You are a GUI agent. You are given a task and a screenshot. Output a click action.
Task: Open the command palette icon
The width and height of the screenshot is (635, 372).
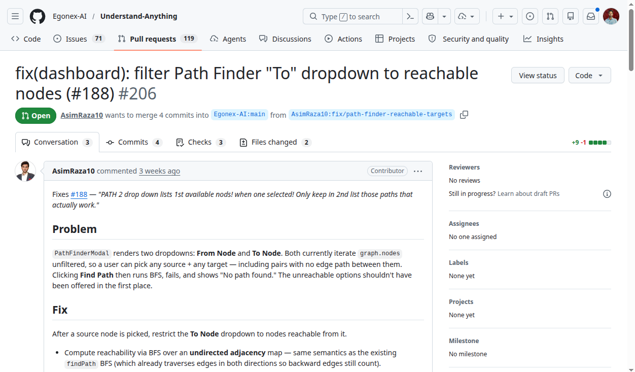click(410, 16)
